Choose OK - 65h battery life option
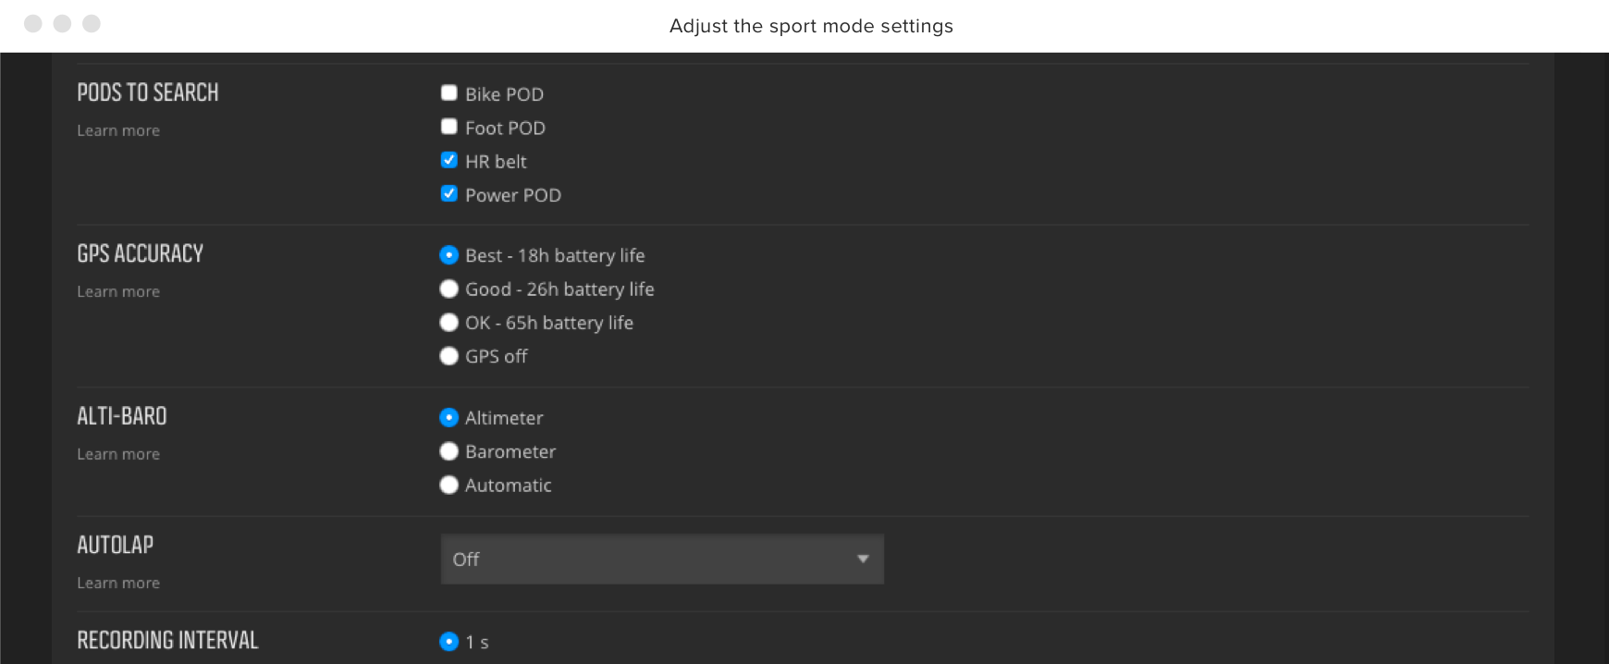Screen dimensions: 1609x664 pos(449,322)
